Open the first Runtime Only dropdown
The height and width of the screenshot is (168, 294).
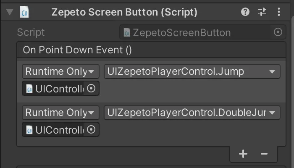click(x=60, y=71)
